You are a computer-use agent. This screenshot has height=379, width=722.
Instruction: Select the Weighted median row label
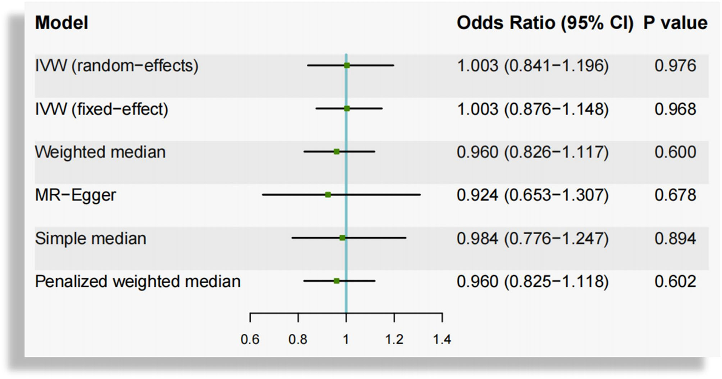click(x=100, y=152)
